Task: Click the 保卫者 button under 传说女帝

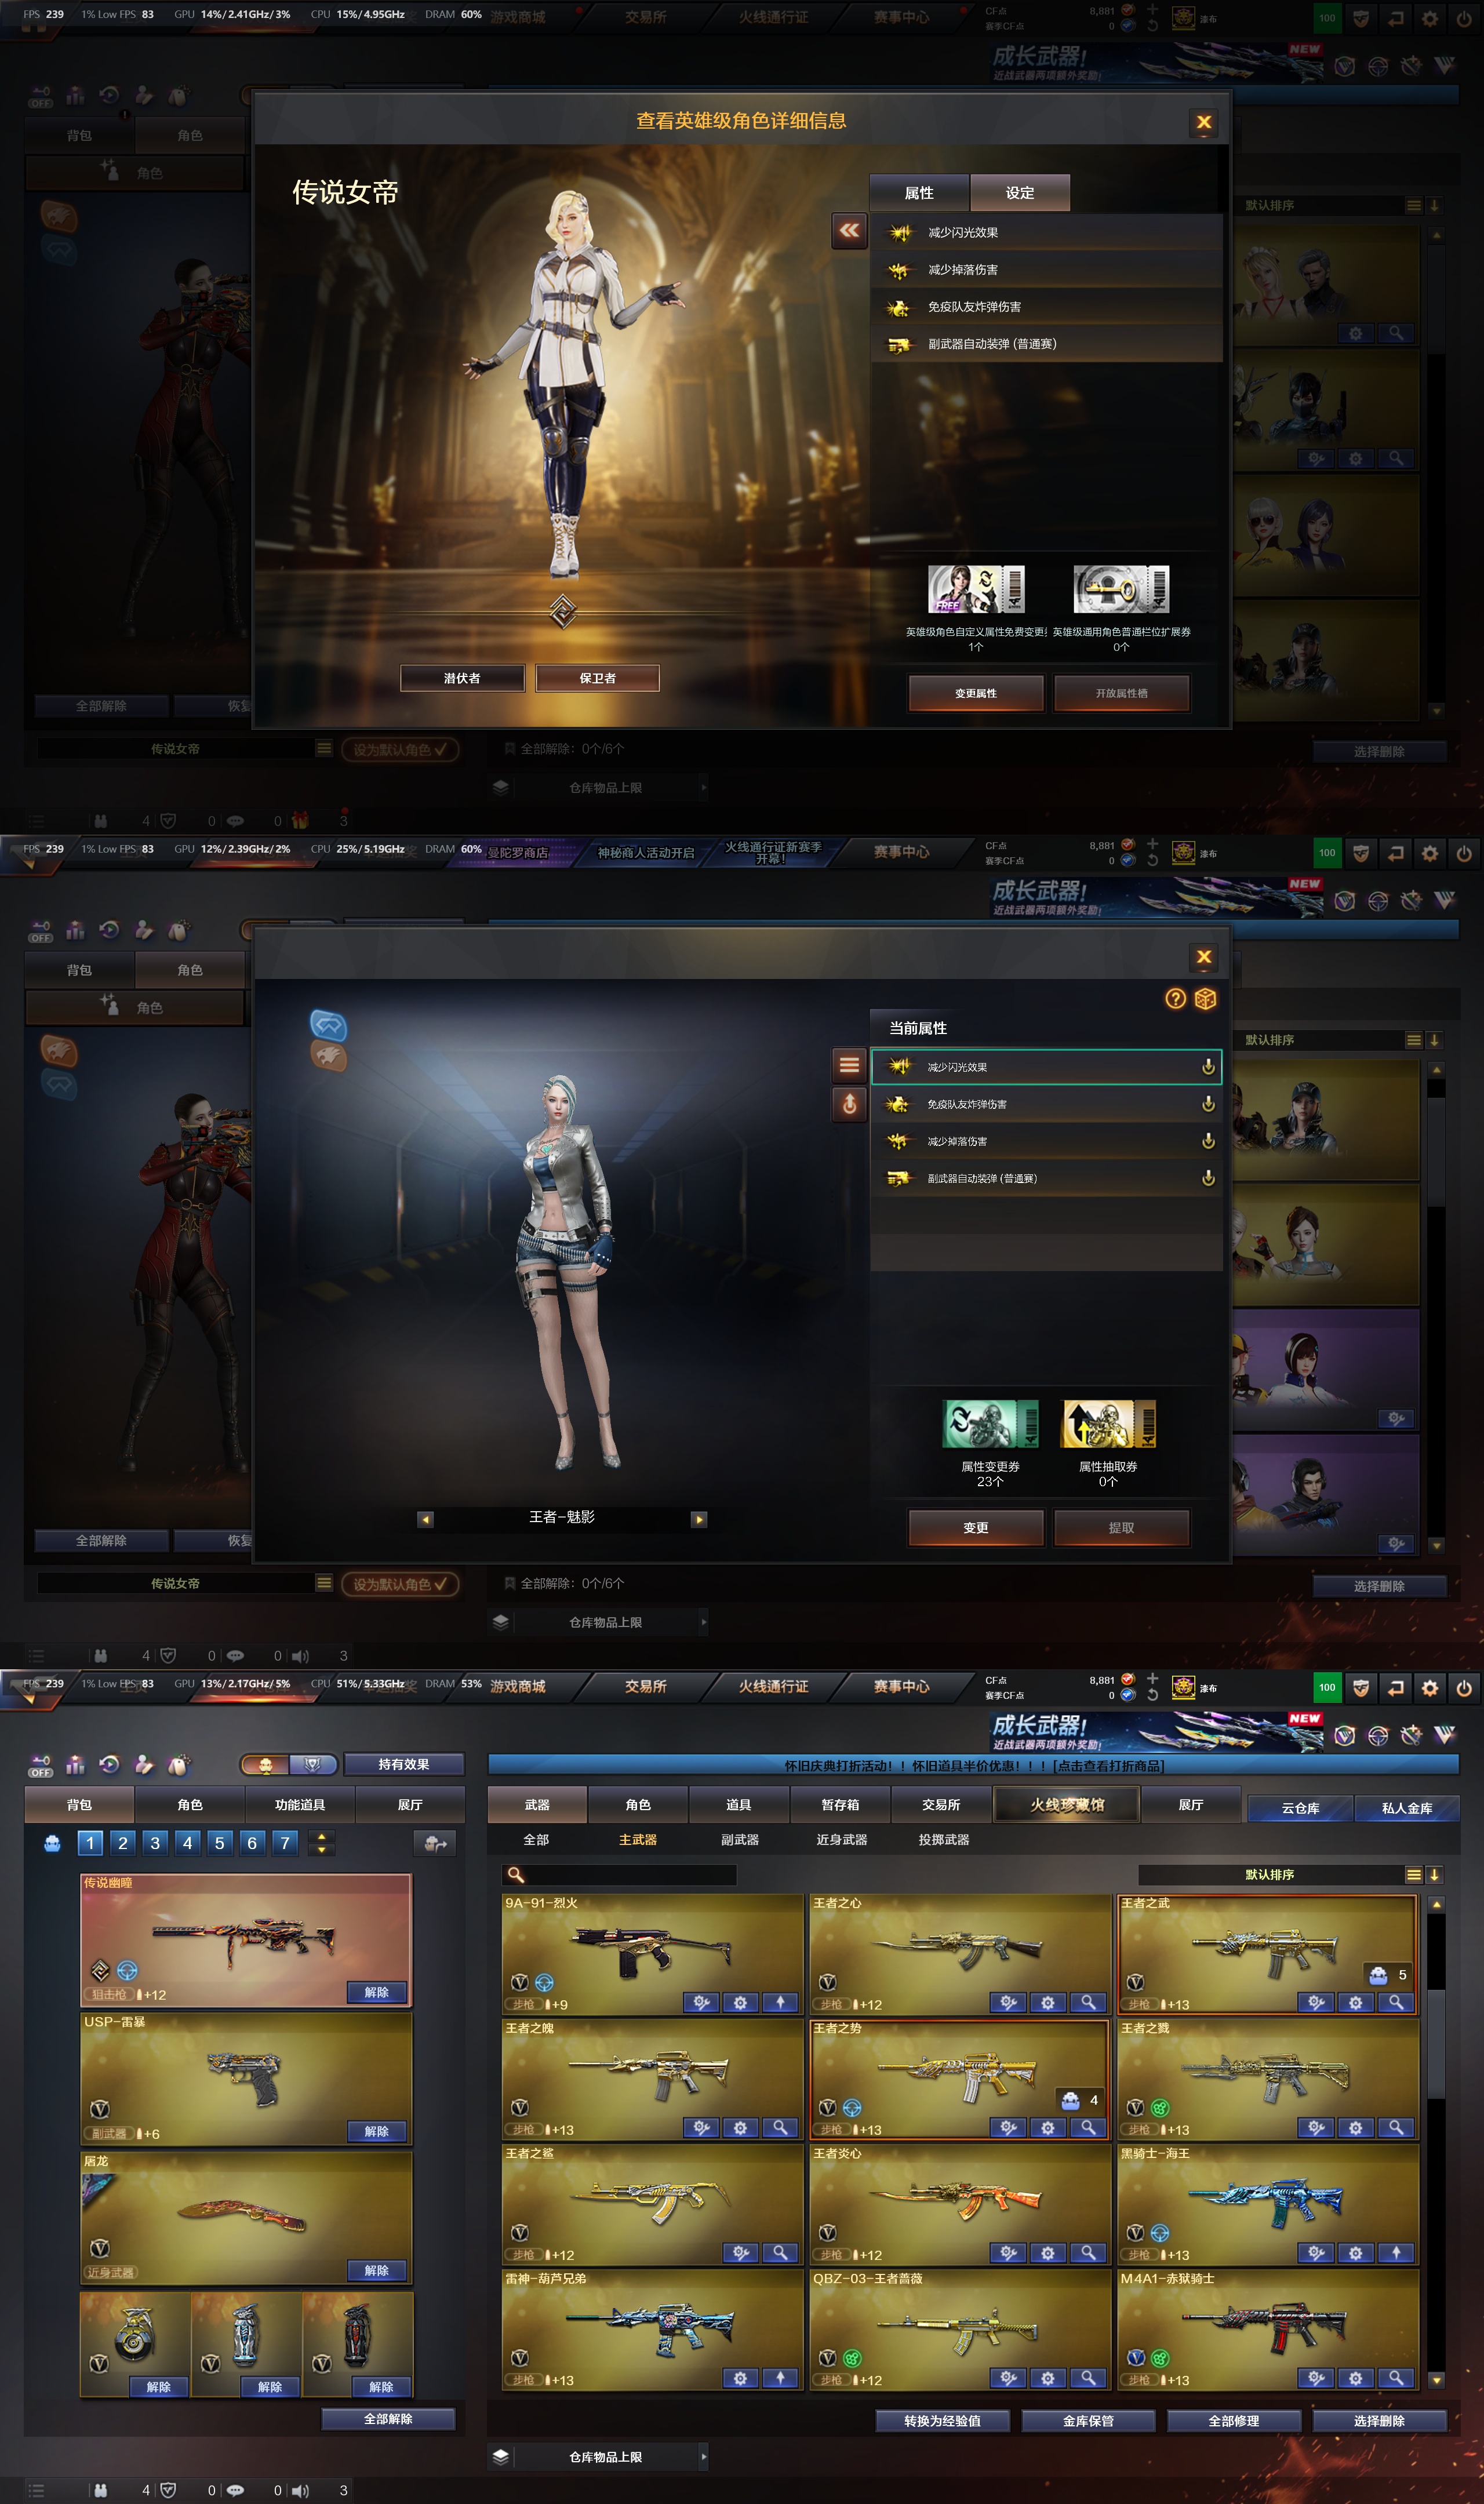Action: pyautogui.click(x=598, y=678)
